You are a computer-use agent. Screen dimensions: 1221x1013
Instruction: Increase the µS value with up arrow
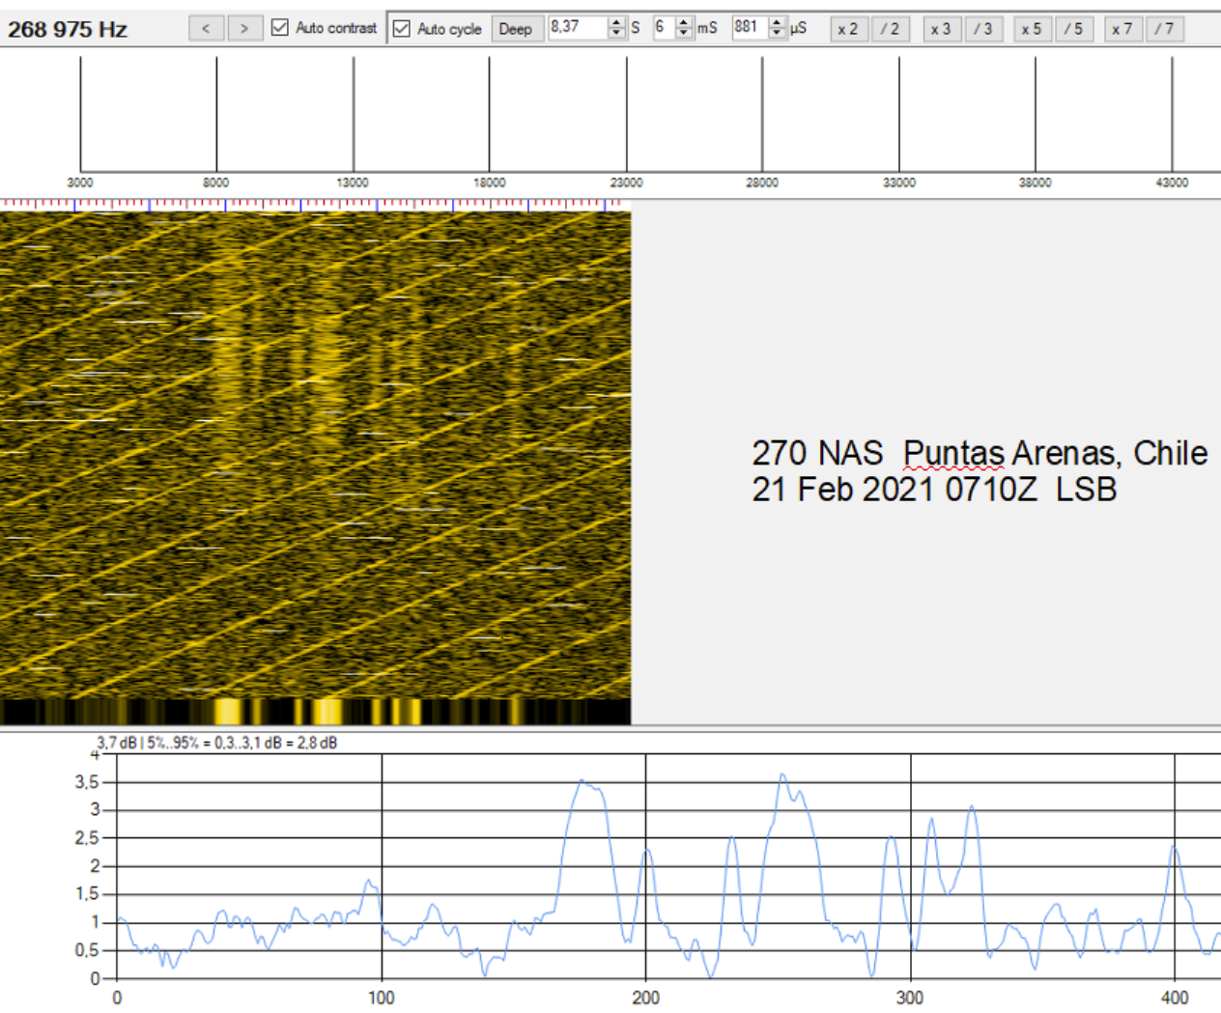point(778,22)
